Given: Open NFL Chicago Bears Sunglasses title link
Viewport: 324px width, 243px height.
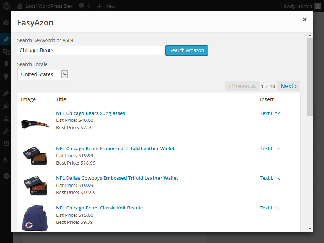Looking at the screenshot, I should [91, 113].
